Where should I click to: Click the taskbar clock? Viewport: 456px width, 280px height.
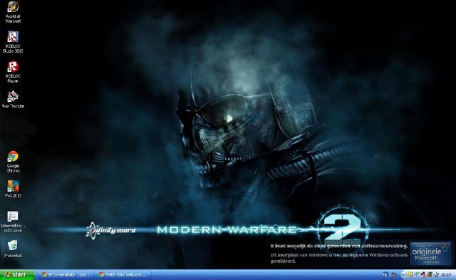click(x=446, y=274)
